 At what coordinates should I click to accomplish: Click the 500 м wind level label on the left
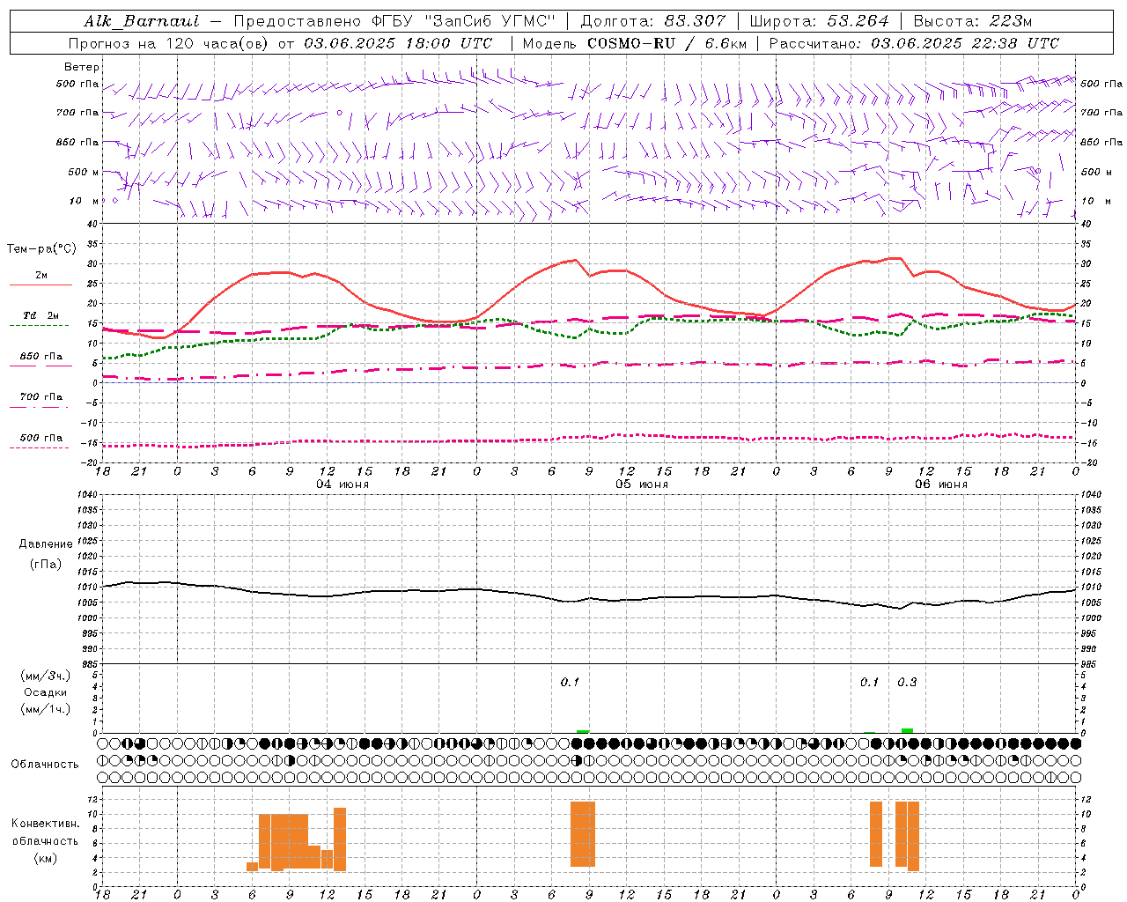click(84, 172)
